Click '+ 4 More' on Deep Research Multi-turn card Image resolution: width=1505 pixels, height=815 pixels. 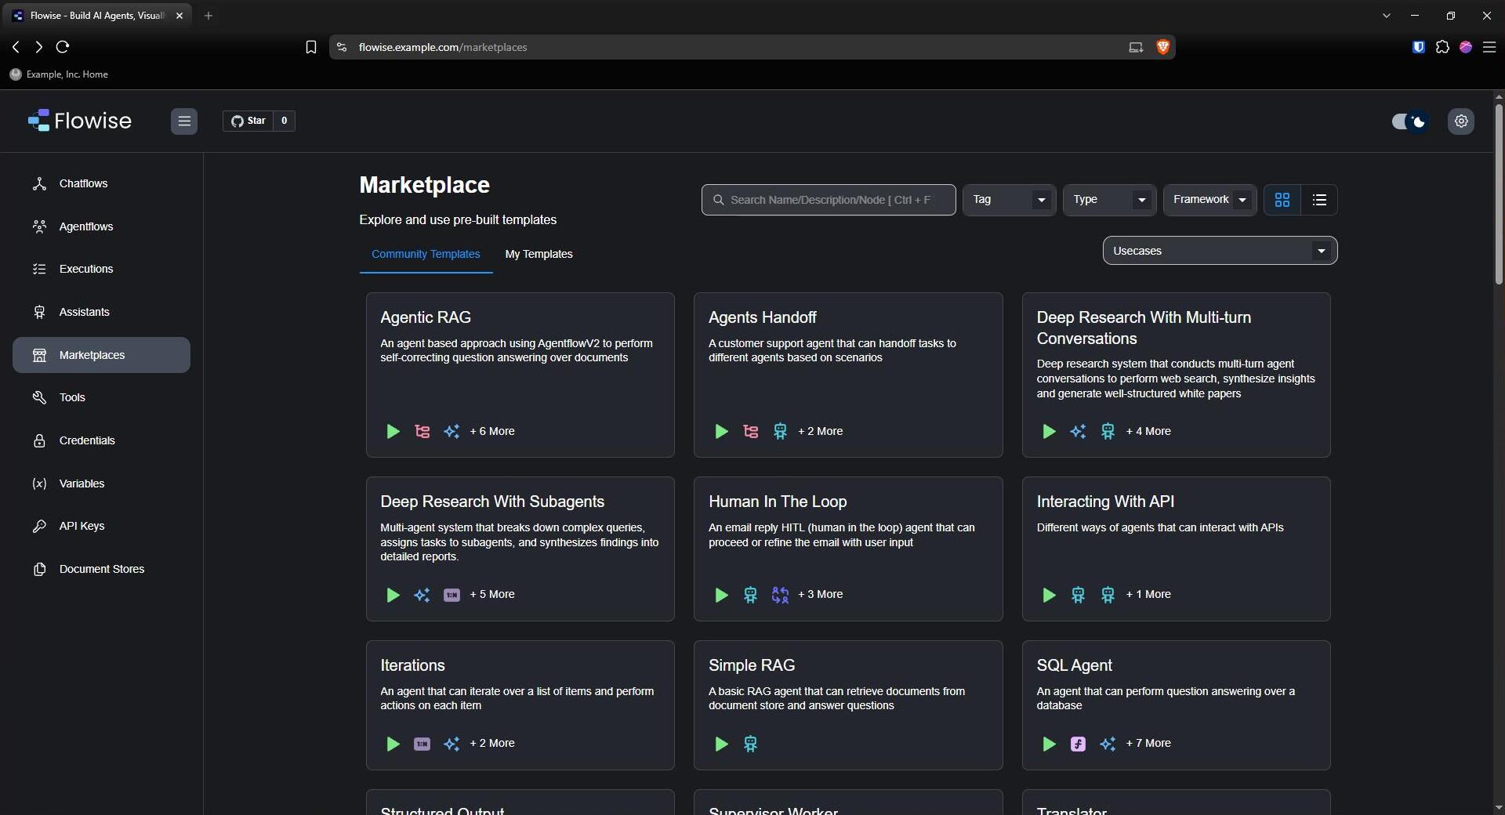click(1148, 431)
